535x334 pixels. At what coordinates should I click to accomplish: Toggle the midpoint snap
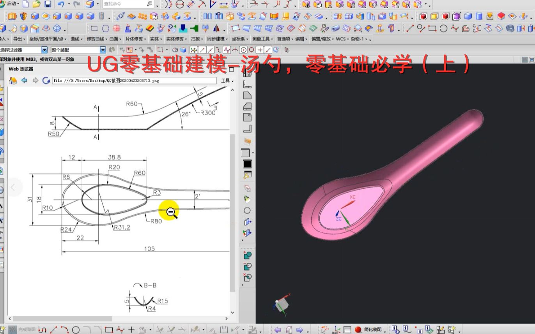point(210,50)
